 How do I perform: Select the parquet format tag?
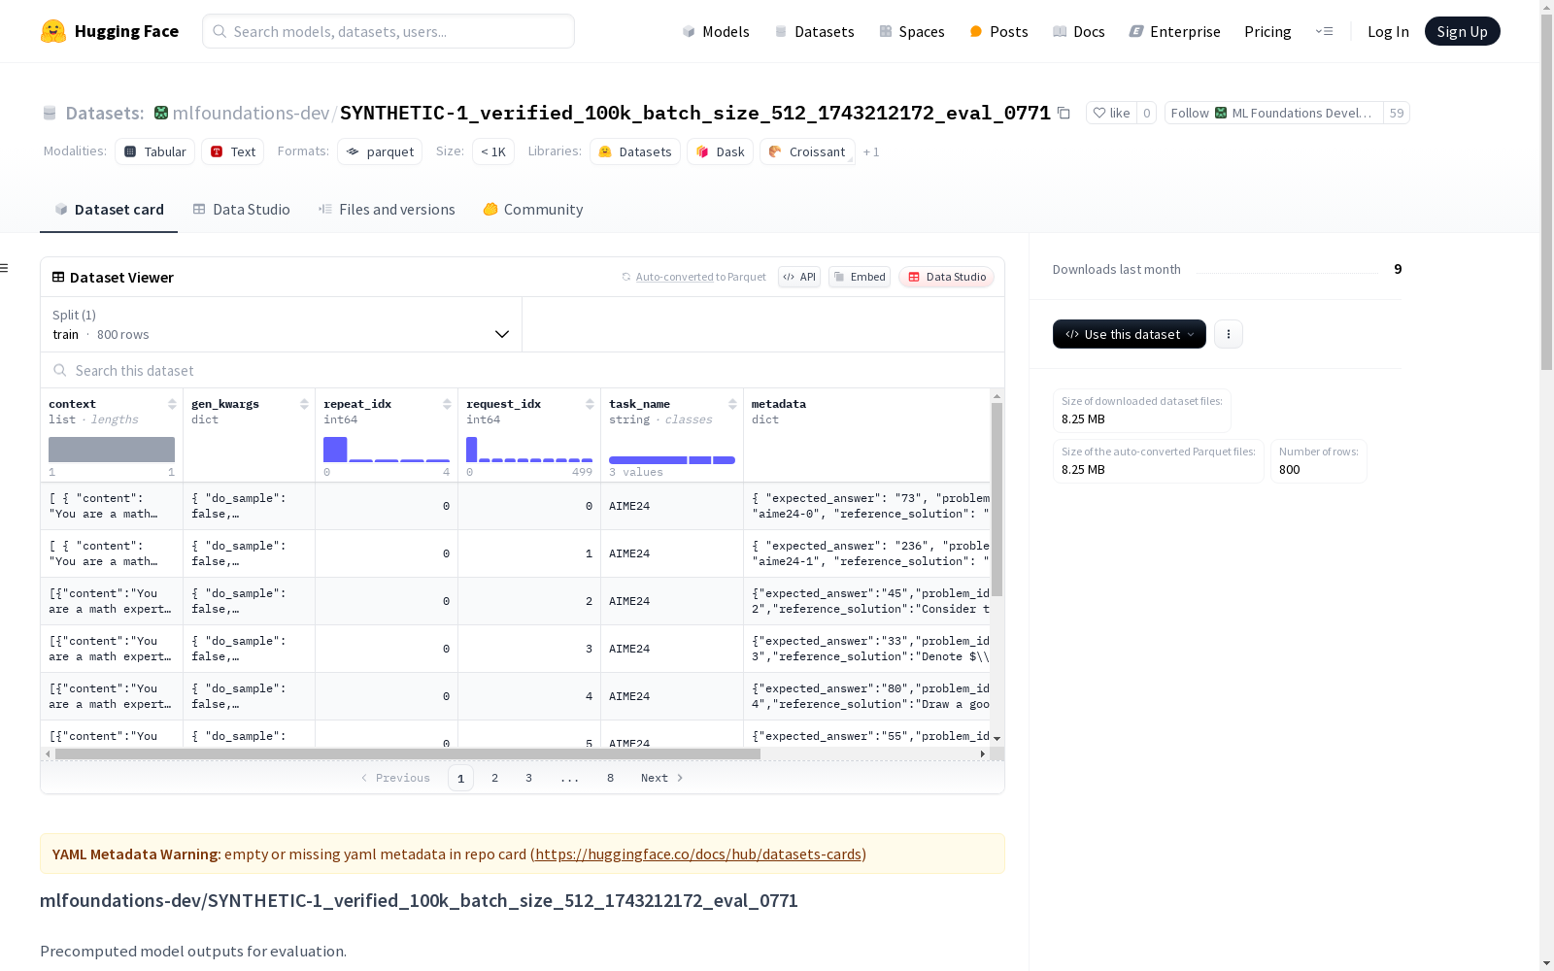[380, 151]
